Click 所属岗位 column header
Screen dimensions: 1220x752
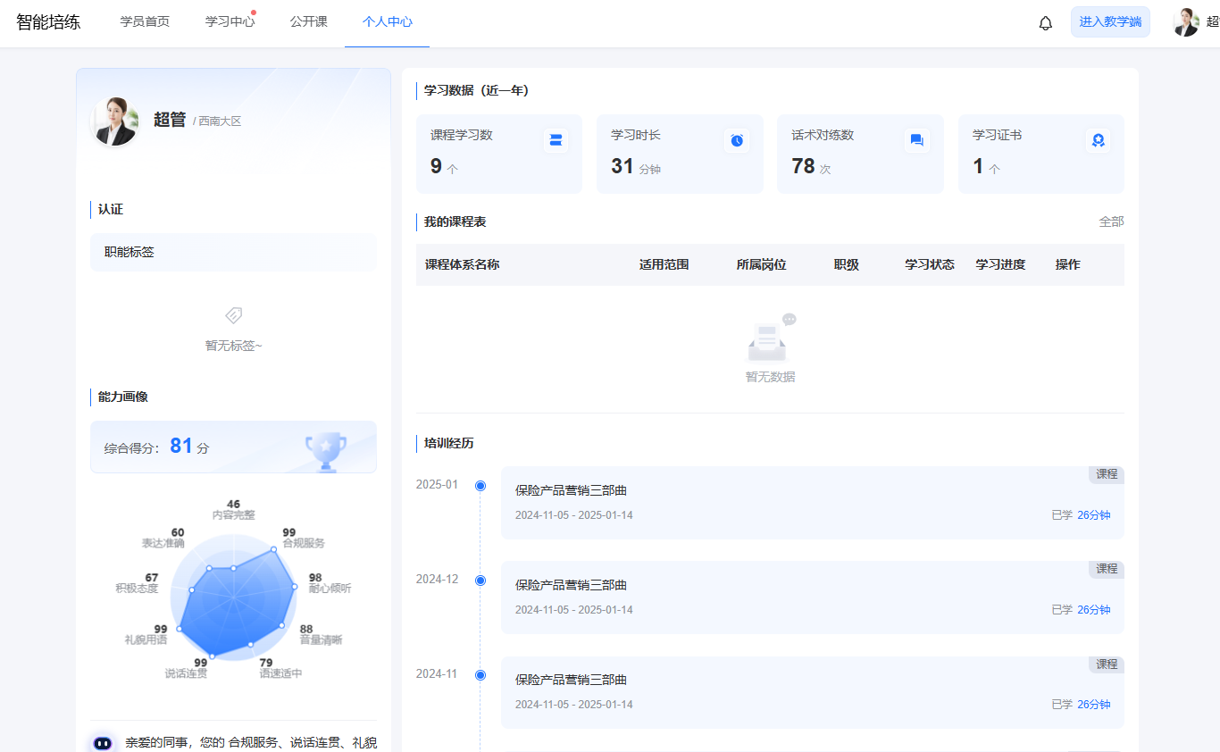click(761, 265)
